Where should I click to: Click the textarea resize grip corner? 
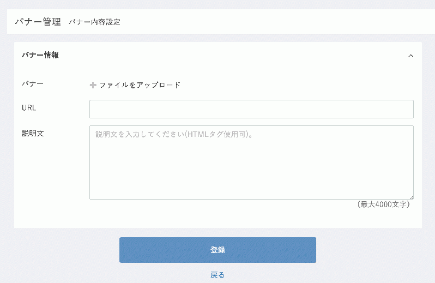pos(412,197)
